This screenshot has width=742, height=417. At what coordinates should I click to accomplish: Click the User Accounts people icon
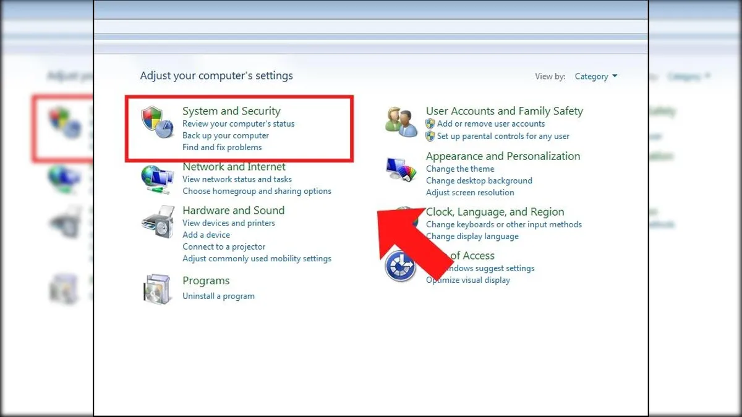click(401, 121)
